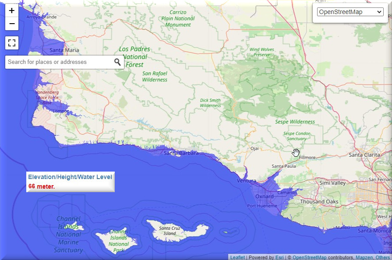Click the 66 meter elevation value
The width and height of the screenshot is (392, 260).
[42, 186]
